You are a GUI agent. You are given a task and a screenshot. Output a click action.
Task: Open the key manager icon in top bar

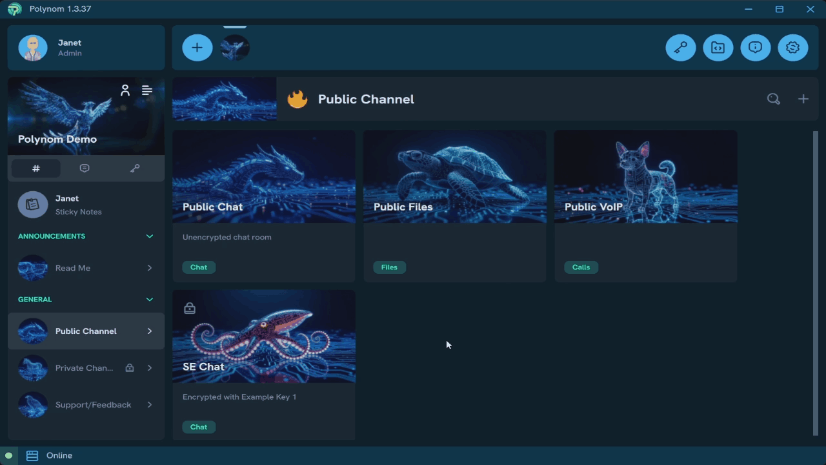(x=680, y=48)
